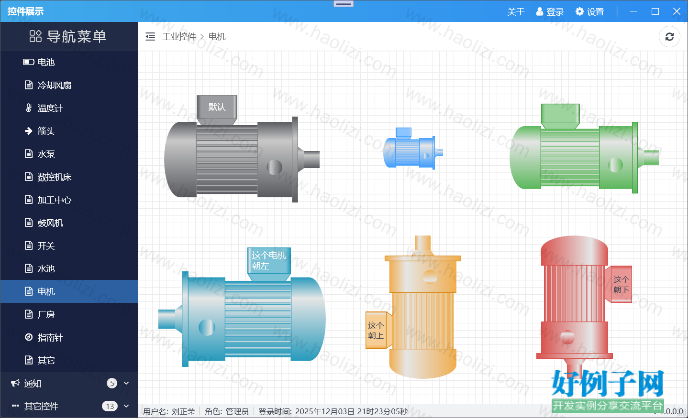Click the 角色: 管理员 status text
This screenshot has height=418, width=688.
click(x=227, y=411)
